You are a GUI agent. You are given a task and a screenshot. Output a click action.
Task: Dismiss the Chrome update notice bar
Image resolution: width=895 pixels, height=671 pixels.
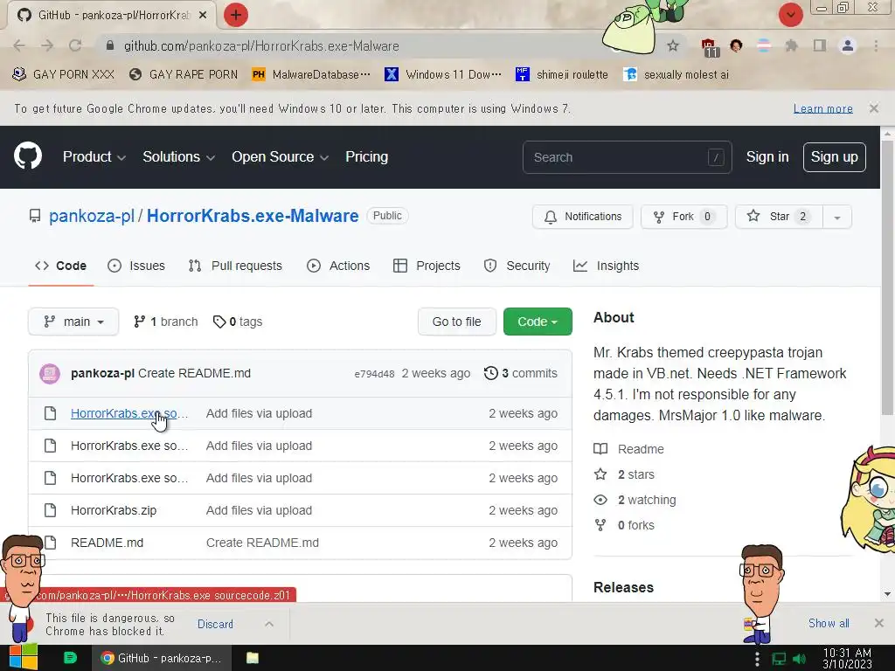pos(873,107)
